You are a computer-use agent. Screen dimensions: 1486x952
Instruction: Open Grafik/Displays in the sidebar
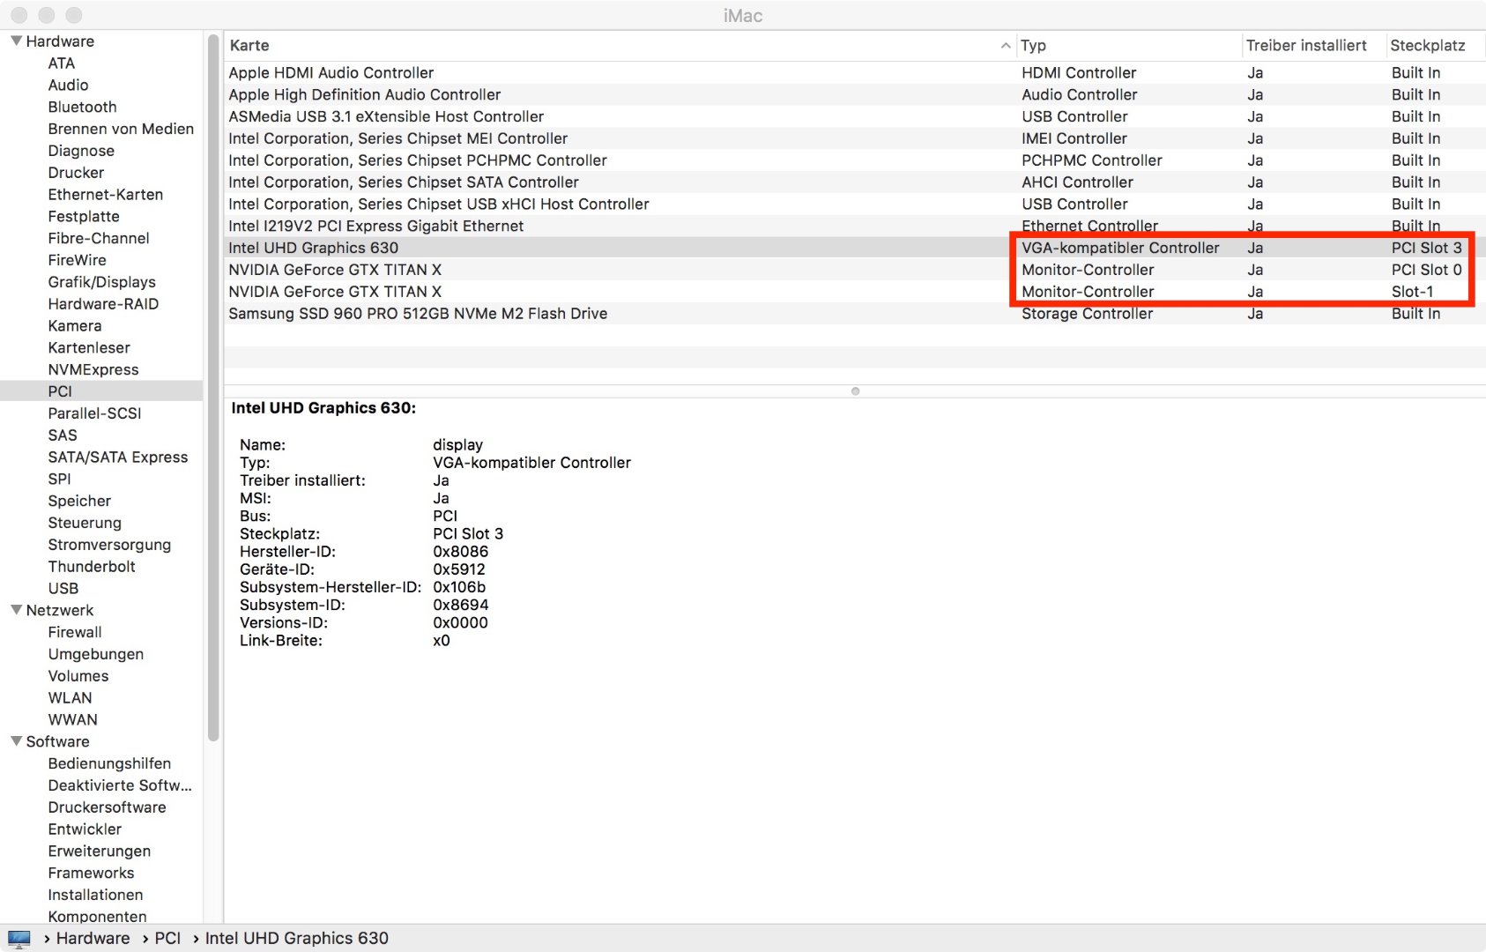[x=101, y=282]
